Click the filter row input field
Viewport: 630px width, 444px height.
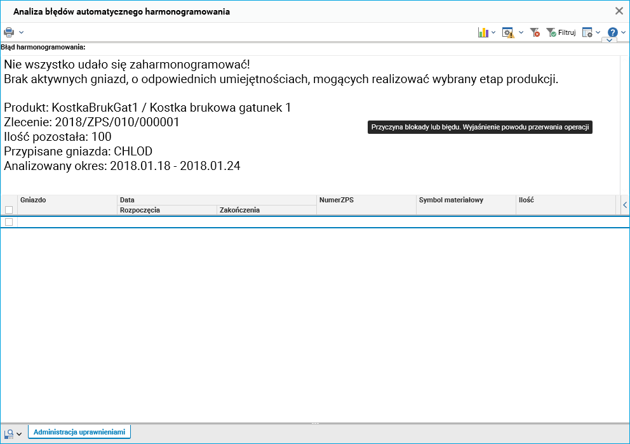(x=323, y=222)
